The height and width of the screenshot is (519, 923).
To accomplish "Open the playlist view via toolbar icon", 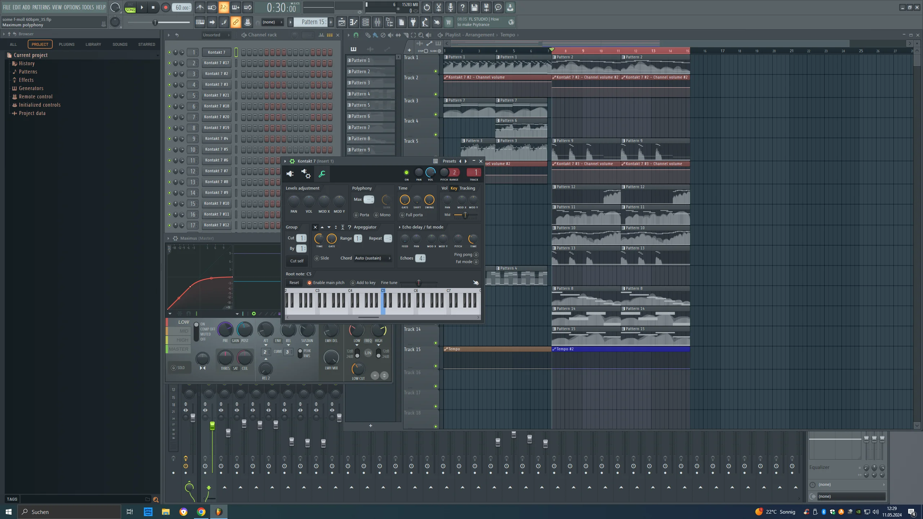I will (341, 22).
